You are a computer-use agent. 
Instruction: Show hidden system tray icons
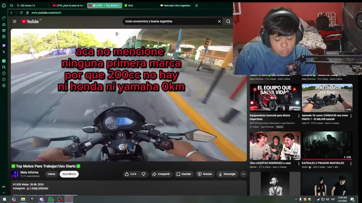[x=296, y=199]
